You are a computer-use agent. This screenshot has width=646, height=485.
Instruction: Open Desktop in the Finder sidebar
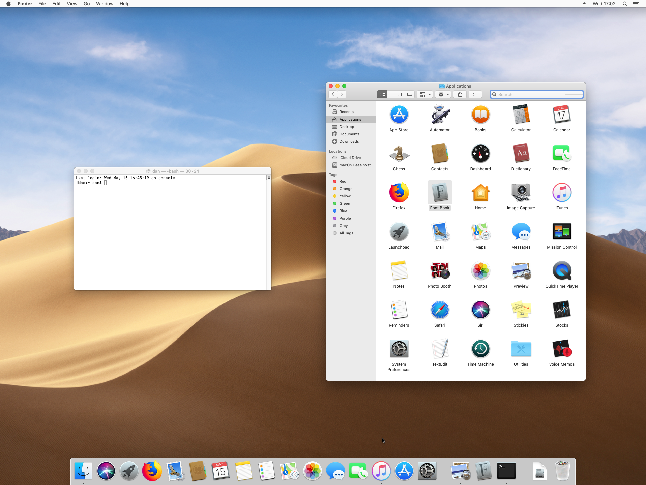pos(351,127)
